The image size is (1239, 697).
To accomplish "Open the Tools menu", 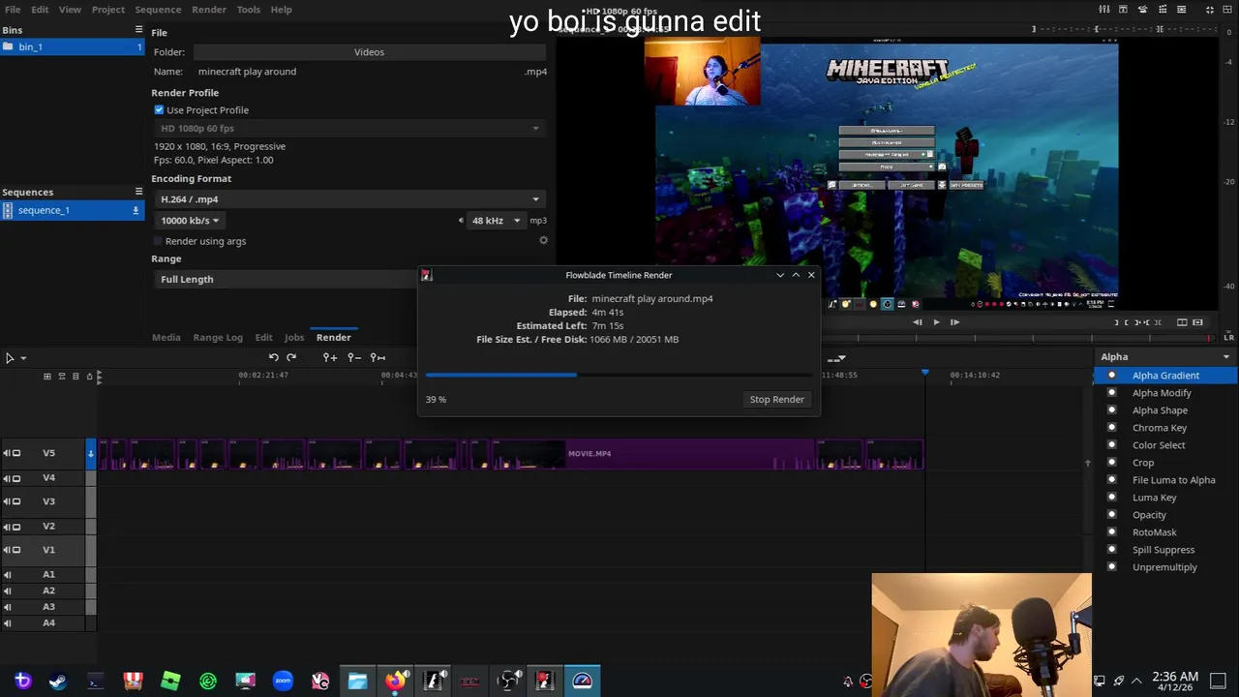I will (x=249, y=9).
